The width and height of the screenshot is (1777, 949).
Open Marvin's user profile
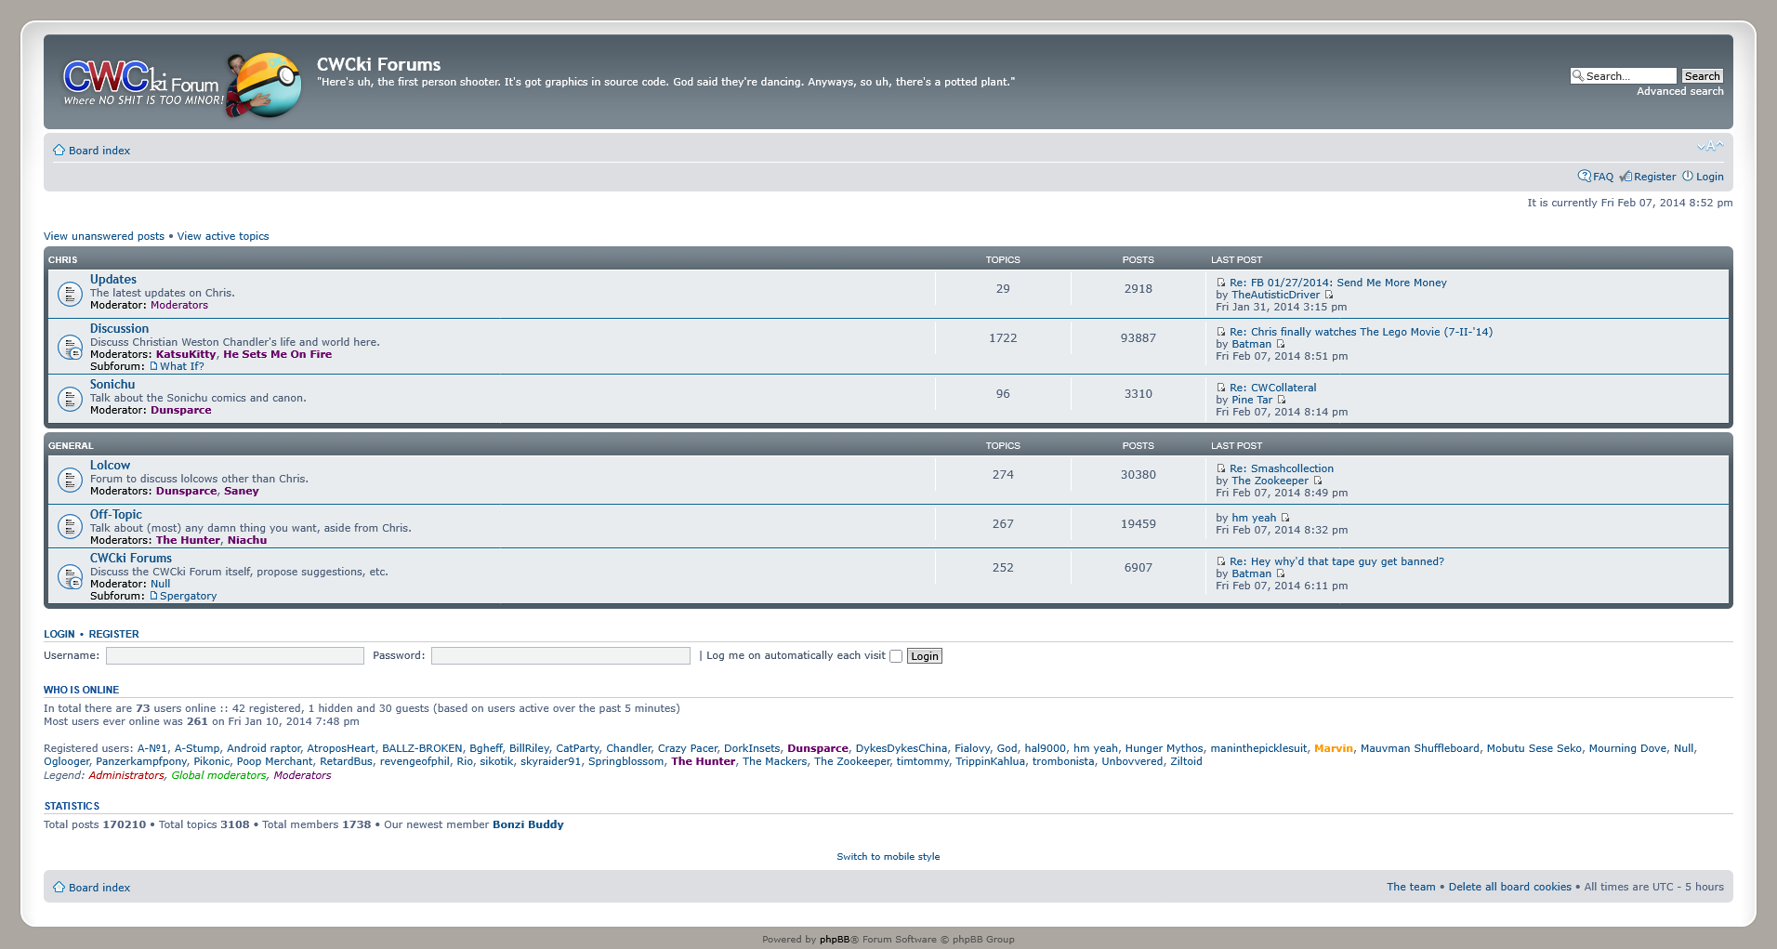coord(1334,748)
